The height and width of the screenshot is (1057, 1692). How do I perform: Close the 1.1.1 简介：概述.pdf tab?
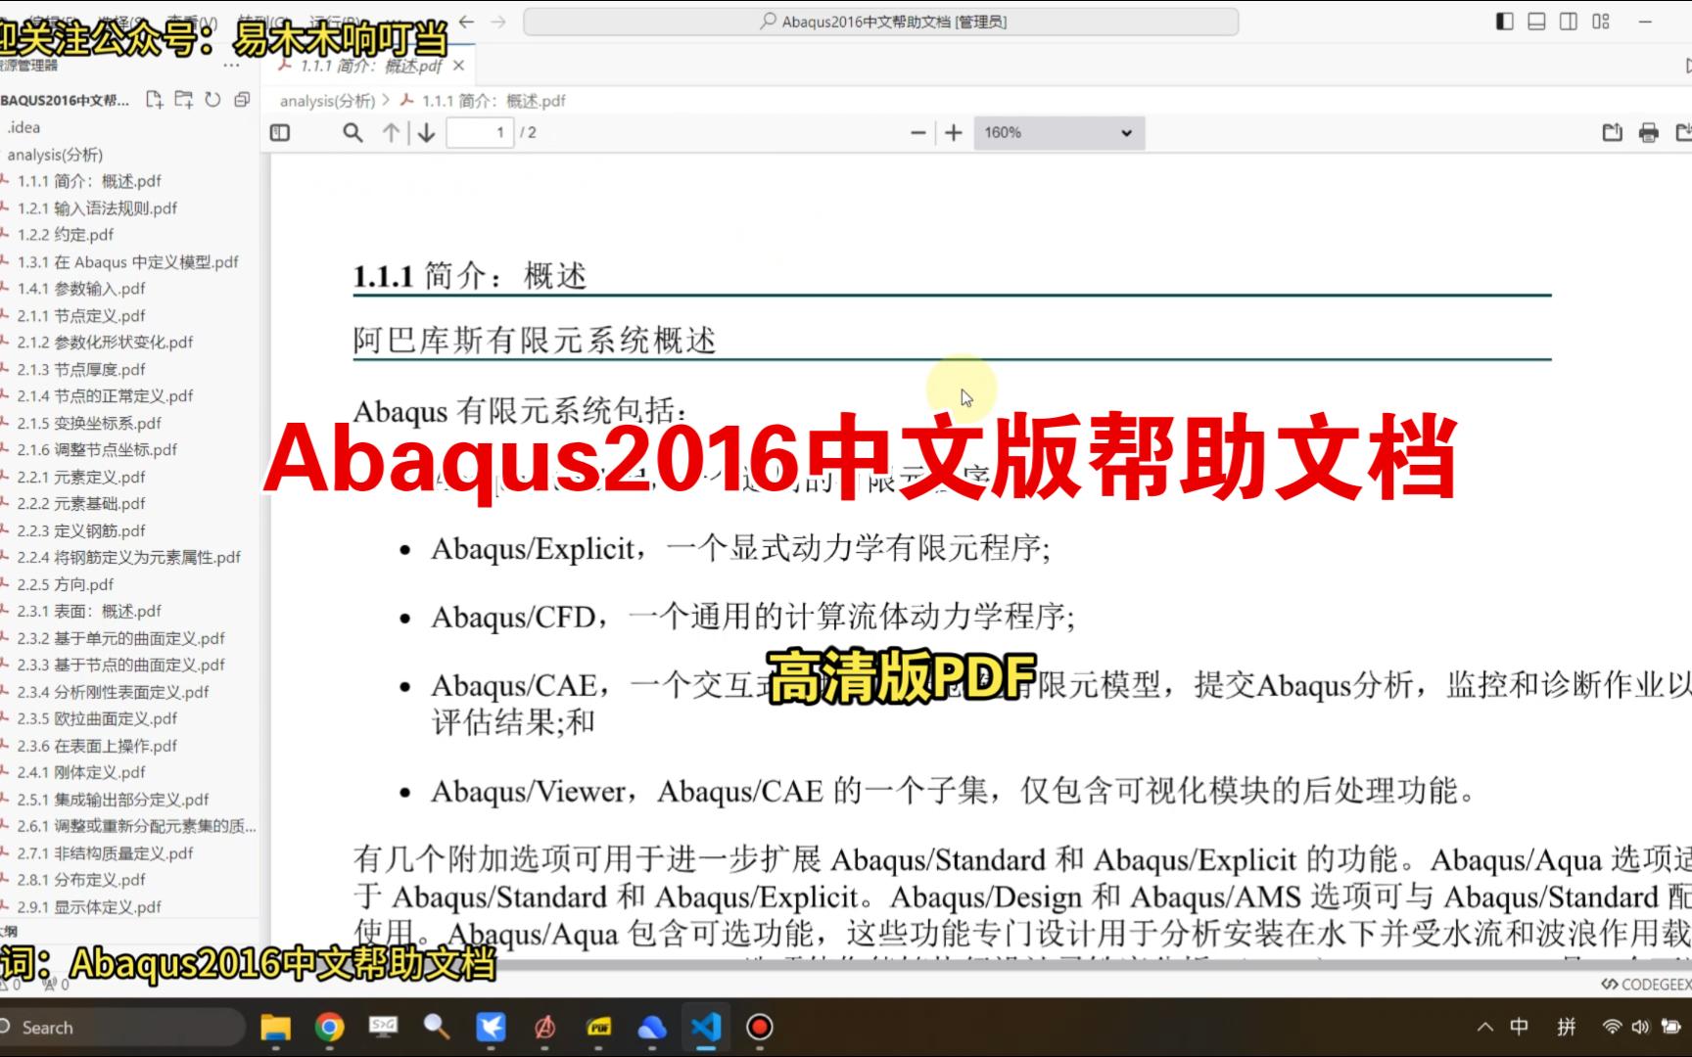pos(458,66)
